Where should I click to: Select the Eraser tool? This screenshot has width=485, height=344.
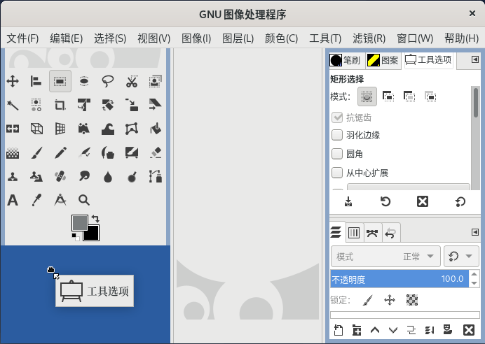pos(156,152)
